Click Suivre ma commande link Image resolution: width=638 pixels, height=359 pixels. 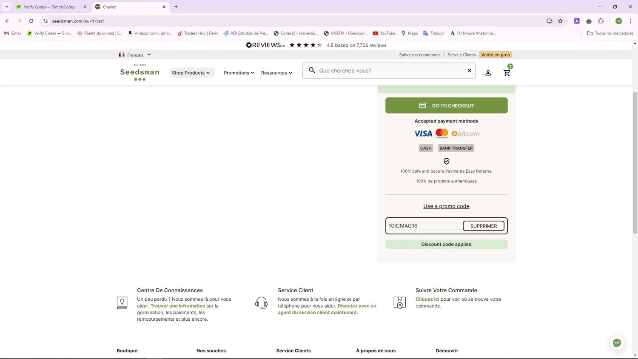pos(419,55)
